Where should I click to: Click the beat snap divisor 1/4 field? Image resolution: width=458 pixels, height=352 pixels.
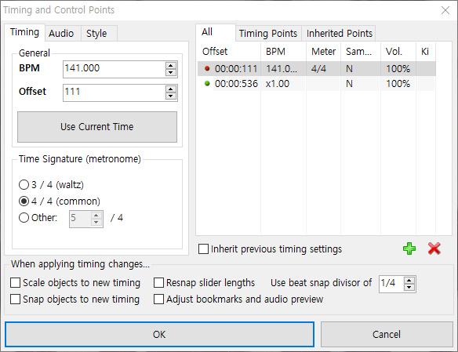(391, 284)
